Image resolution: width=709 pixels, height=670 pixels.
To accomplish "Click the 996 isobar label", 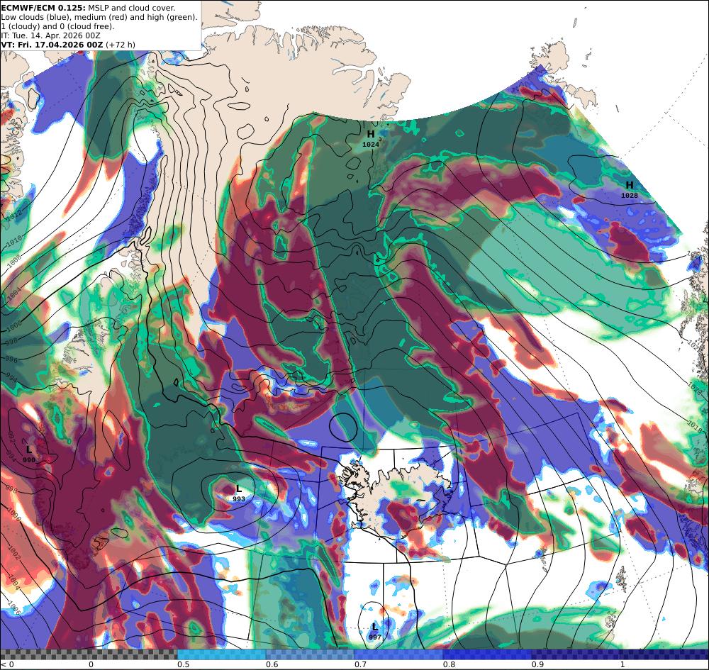I will [x=12, y=360].
